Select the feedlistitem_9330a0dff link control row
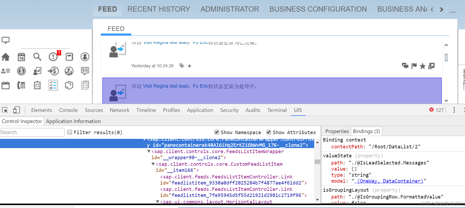The image size is (465, 208). tap(233, 180)
